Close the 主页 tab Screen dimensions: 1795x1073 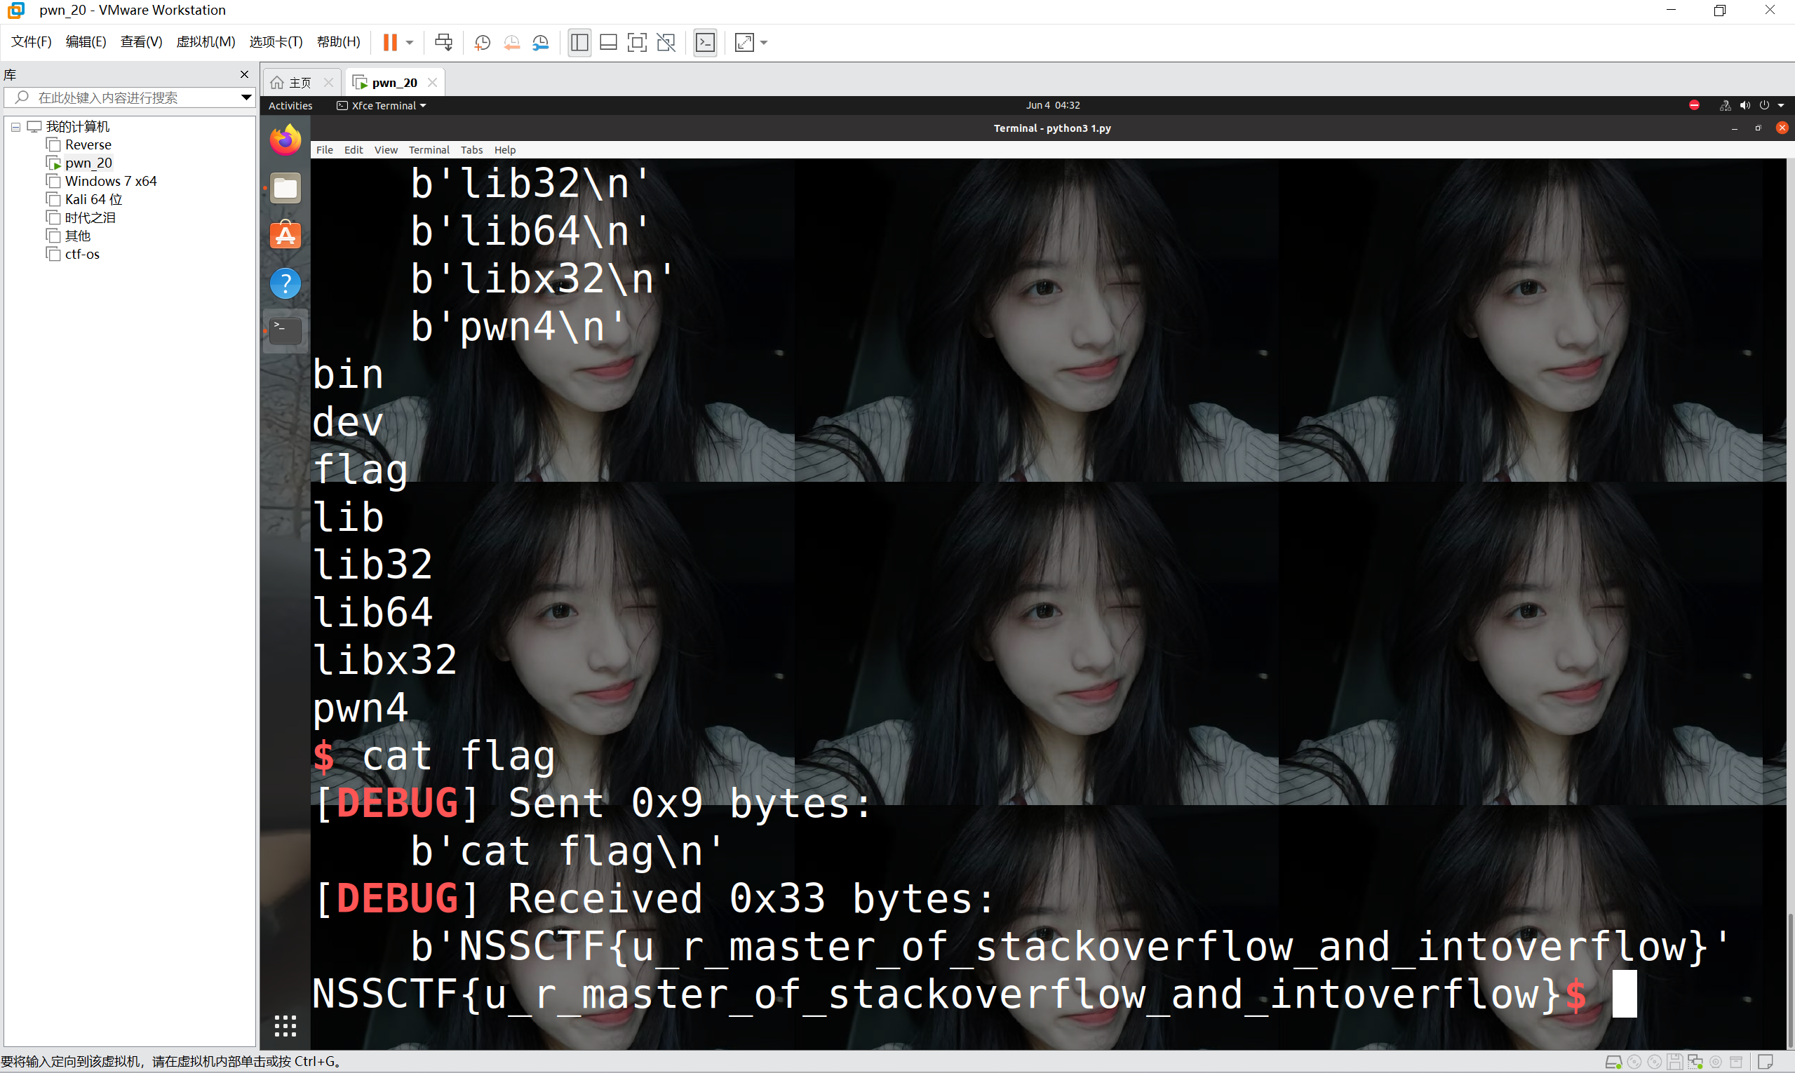pyautogui.click(x=329, y=83)
